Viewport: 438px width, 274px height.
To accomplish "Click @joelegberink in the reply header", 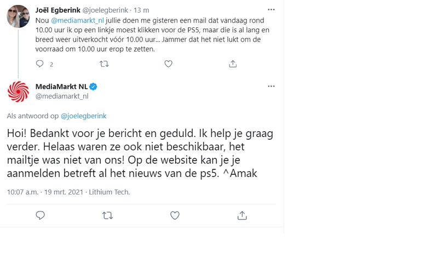I will (83, 116).
